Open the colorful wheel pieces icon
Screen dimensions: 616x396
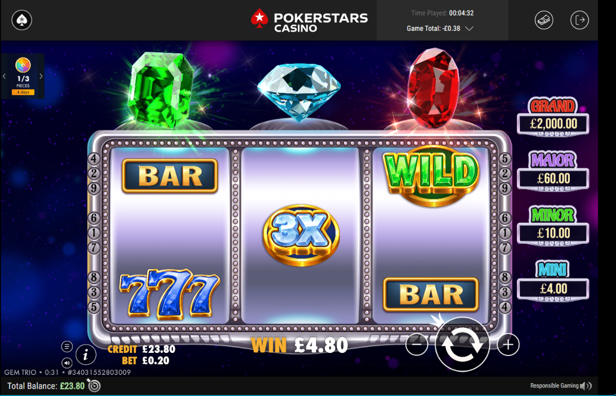23,65
